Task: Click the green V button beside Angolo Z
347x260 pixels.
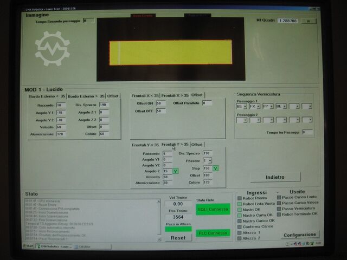Action: pos(176,171)
